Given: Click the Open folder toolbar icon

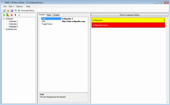Looking at the screenshot, I should pos(8,10).
